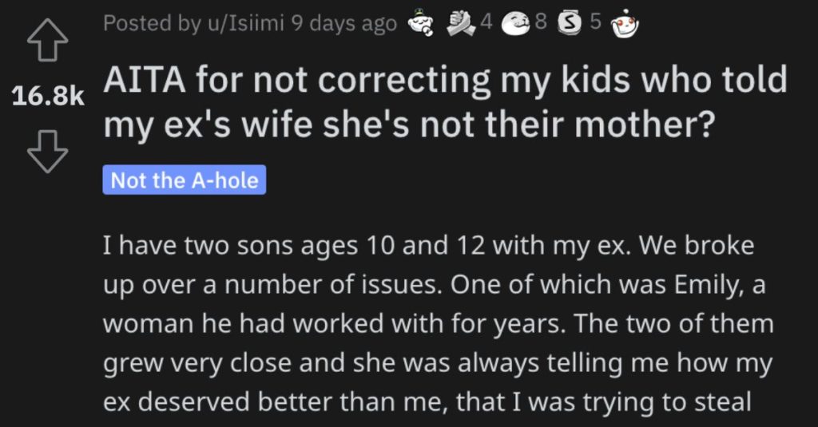The image size is (818, 427).
Task: Click the body line mentioning Emily
Action: pos(434,285)
